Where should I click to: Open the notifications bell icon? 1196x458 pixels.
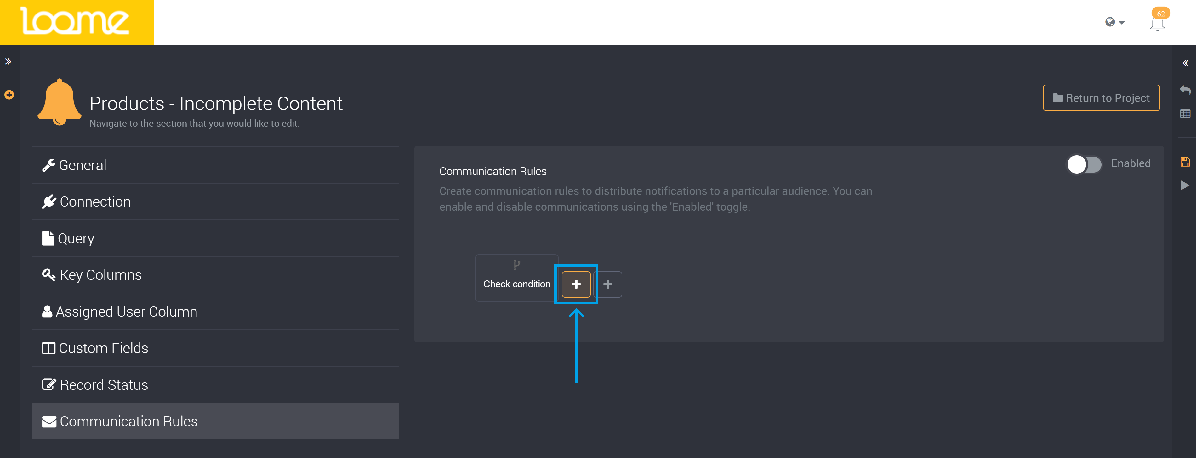pyautogui.click(x=1157, y=23)
